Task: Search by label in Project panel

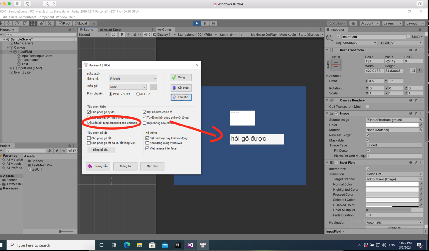Action: (57, 151)
